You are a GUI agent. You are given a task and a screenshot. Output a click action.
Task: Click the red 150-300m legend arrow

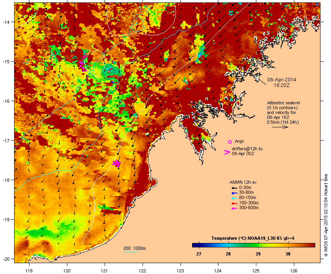coord(234,203)
